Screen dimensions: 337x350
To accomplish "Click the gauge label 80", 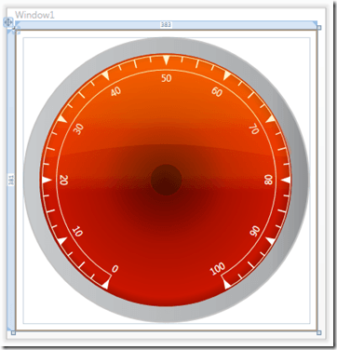I will (x=268, y=180).
